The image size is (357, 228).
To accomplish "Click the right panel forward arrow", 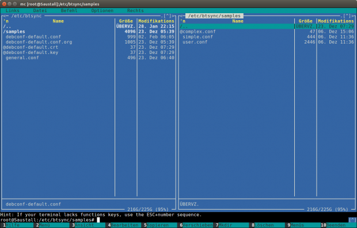I will (x=353, y=16).
